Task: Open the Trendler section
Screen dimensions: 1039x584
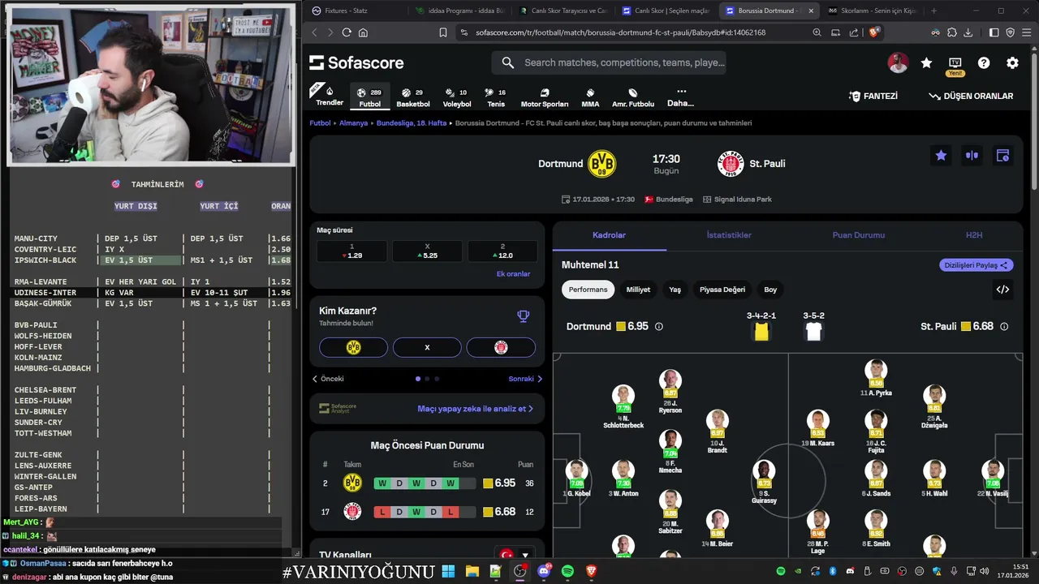Action: coord(329,96)
